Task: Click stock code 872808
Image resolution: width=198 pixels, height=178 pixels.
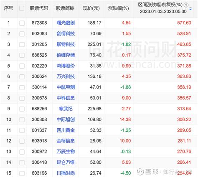Action: 39,23
